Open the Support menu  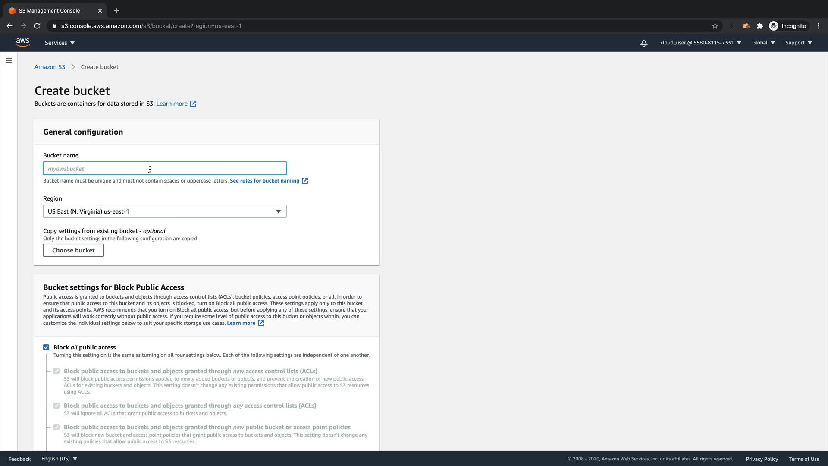click(x=798, y=43)
